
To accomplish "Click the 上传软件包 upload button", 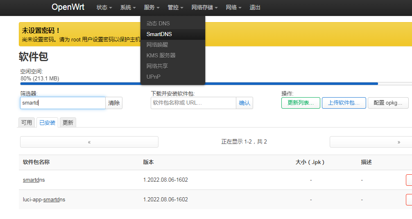I will click(344, 103).
